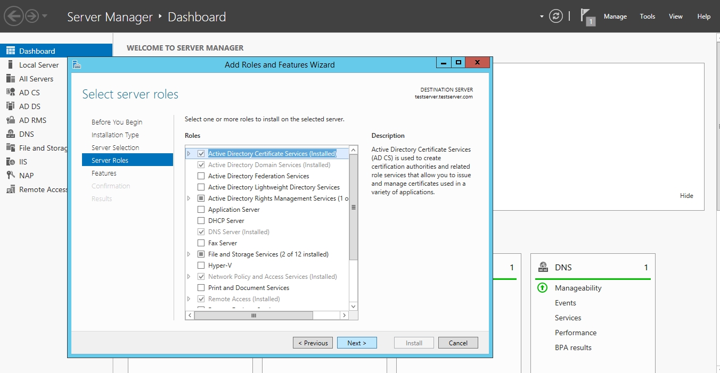Hide the welcome tile
Viewport: 720px width, 373px height.
point(686,195)
